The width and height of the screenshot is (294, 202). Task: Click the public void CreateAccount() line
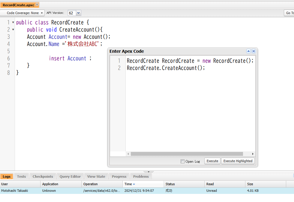pos(65,29)
